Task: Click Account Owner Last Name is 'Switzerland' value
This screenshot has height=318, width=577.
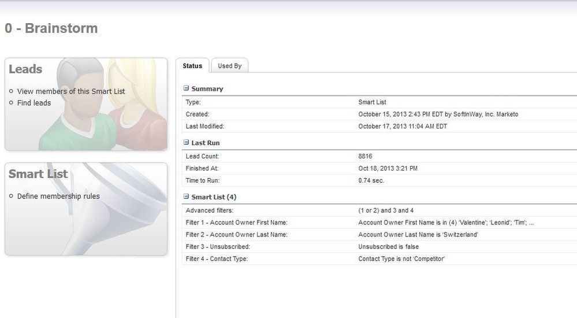Action: (418, 235)
